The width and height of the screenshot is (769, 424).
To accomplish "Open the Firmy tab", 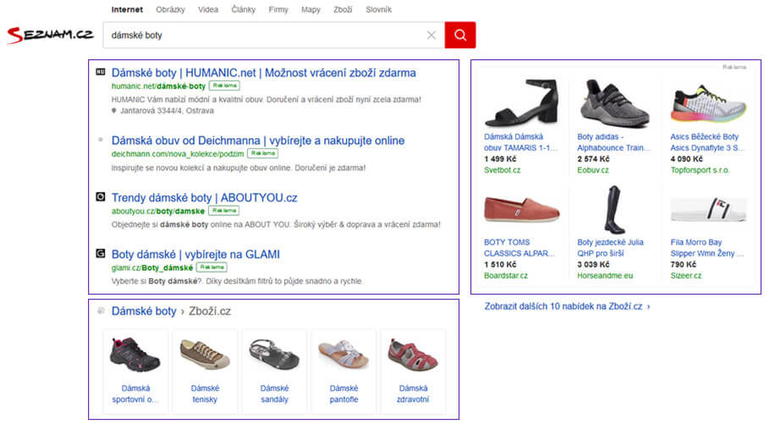I will pos(278,9).
